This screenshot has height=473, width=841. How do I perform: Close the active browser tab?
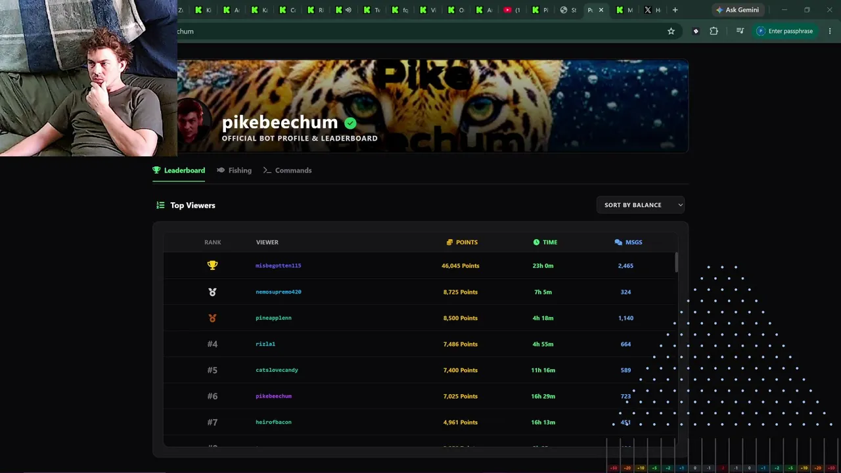coord(601,10)
